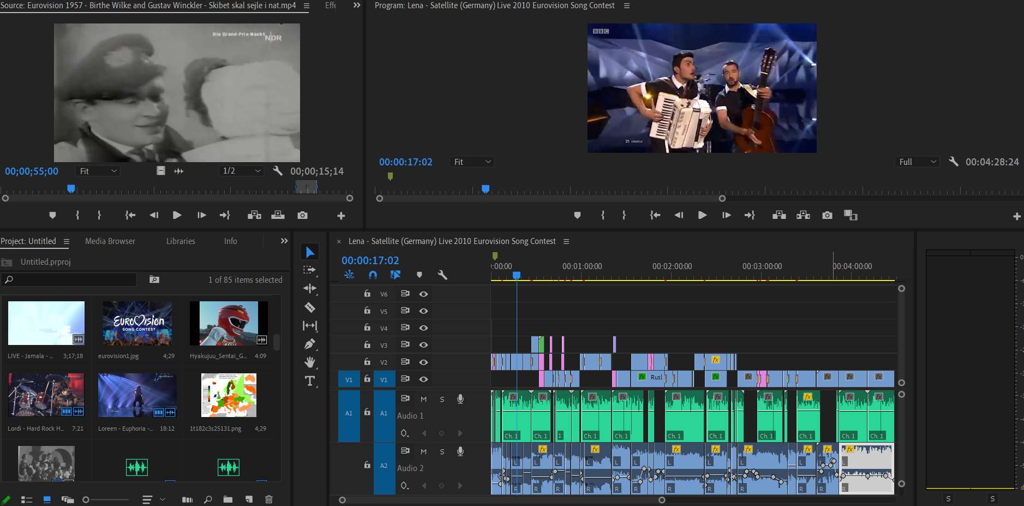Open timeline wrench display settings
The image size is (1024, 506).
pyautogui.click(x=442, y=275)
